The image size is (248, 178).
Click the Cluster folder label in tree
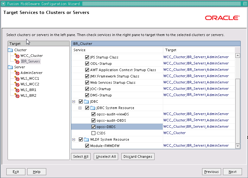click(x=20, y=50)
